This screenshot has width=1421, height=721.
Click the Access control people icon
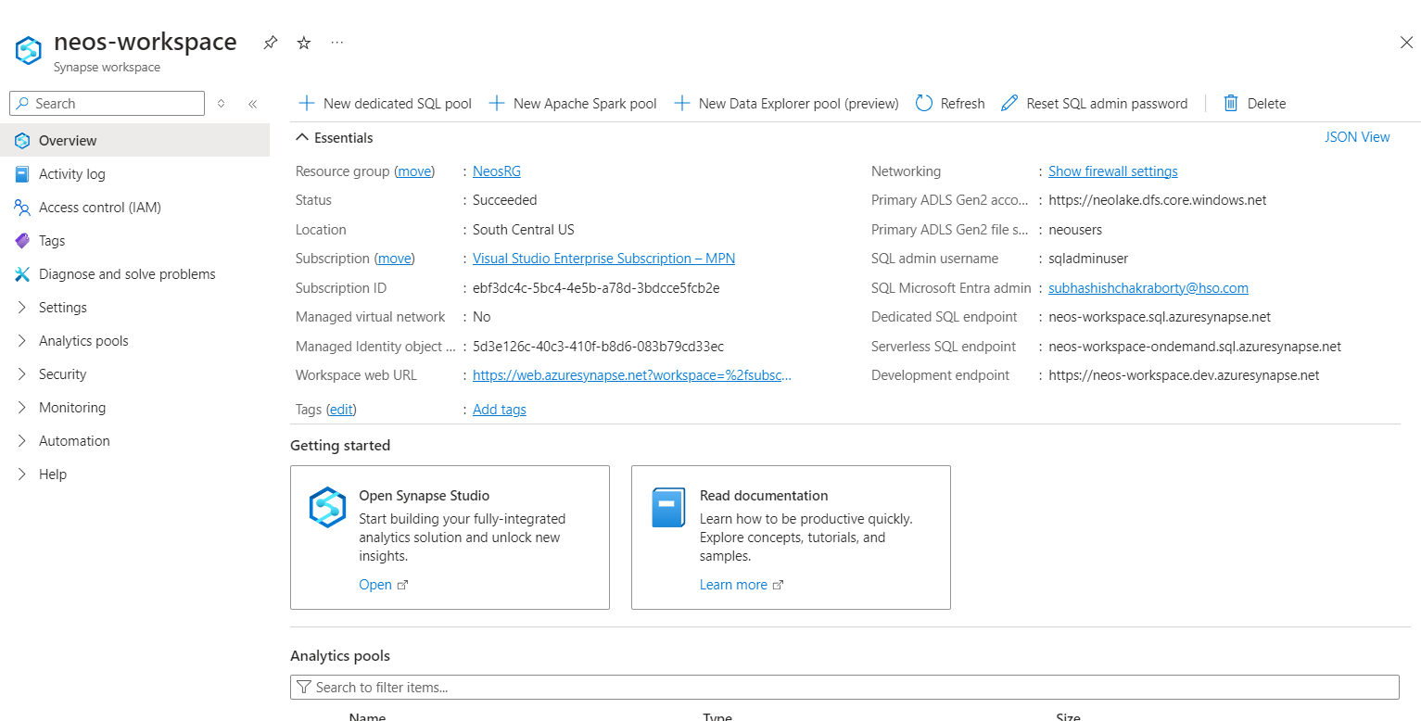[x=22, y=208]
